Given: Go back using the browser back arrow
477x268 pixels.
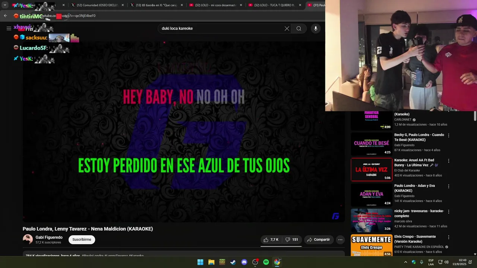Looking at the screenshot, I should (x=5, y=16).
